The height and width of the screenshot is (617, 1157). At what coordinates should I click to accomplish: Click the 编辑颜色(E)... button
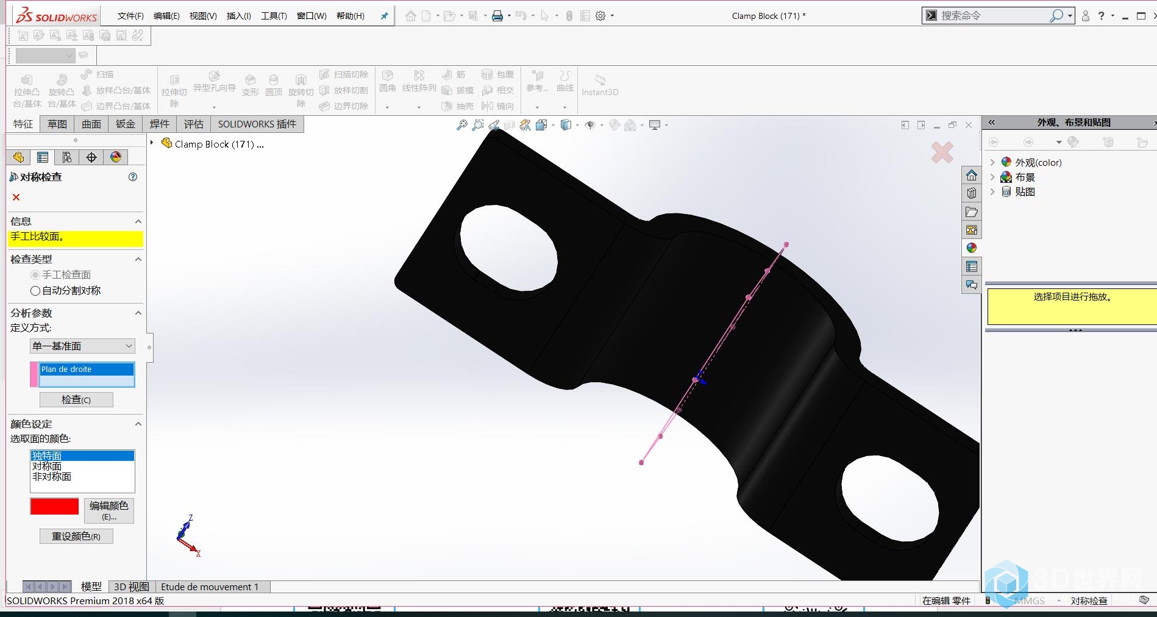coord(109,510)
